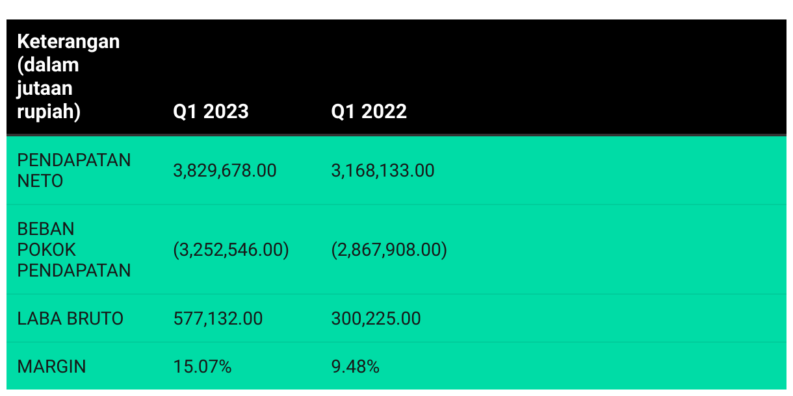Click the BEBAN POKOK PENDAPATAN label
This screenshot has height=396, width=793.
[74, 250]
